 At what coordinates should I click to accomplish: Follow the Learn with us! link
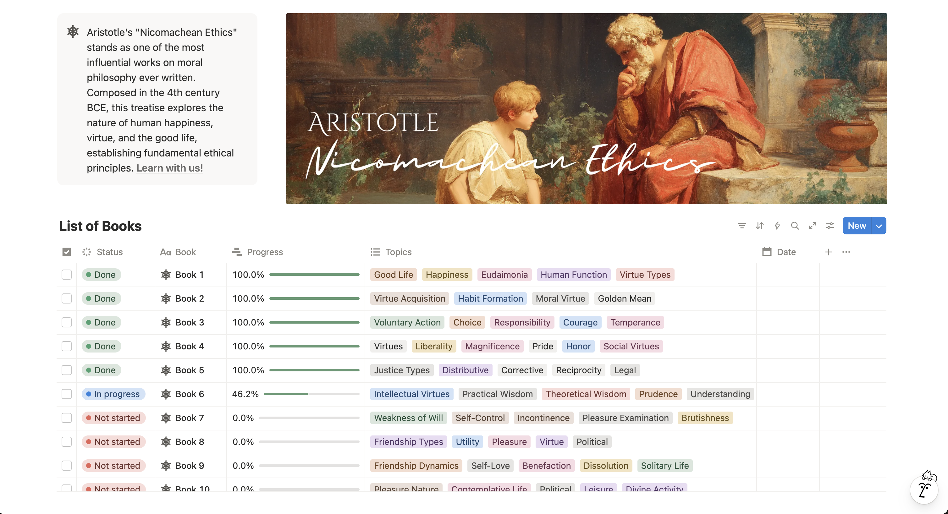pyautogui.click(x=170, y=168)
